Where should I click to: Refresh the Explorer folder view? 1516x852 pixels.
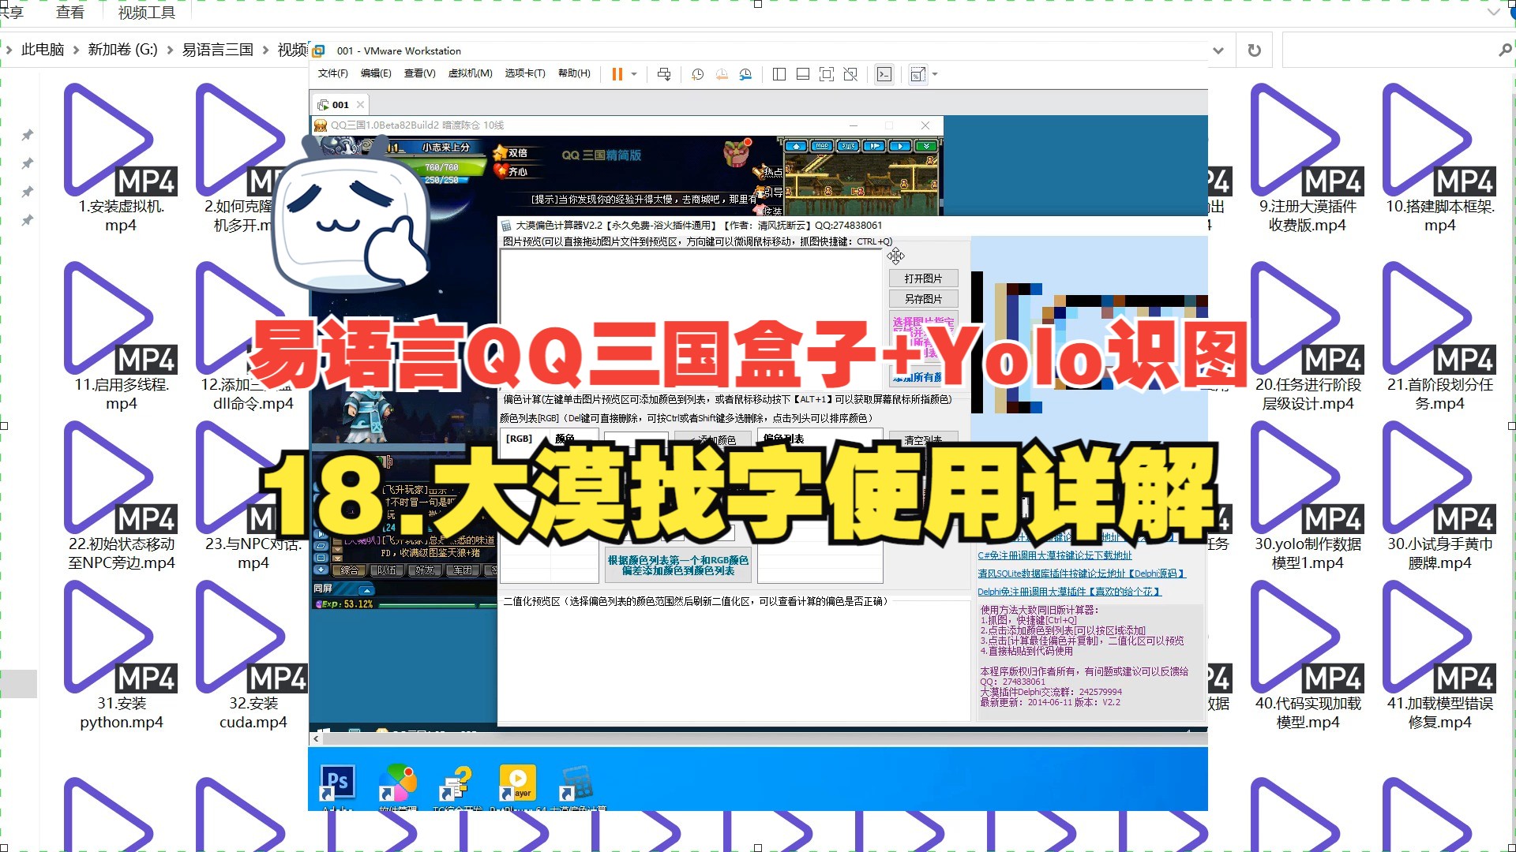tap(1254, 50)
